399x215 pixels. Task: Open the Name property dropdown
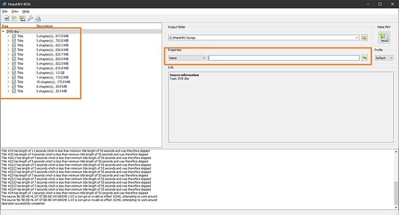pyautogui.click(x=187, y=58)
